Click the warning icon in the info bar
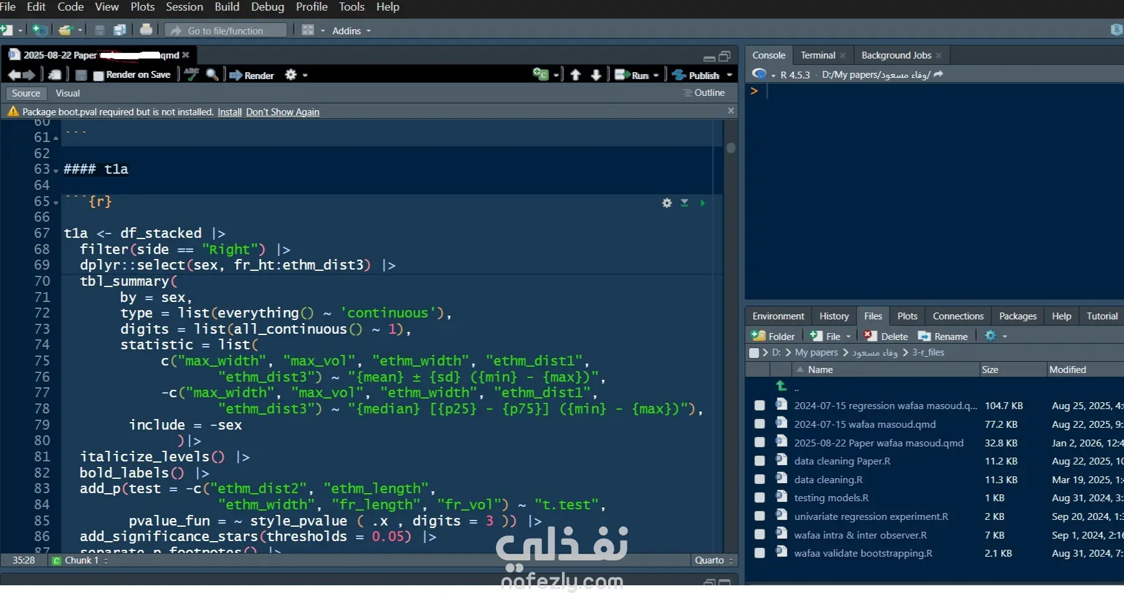 click(x=13, y=111)
